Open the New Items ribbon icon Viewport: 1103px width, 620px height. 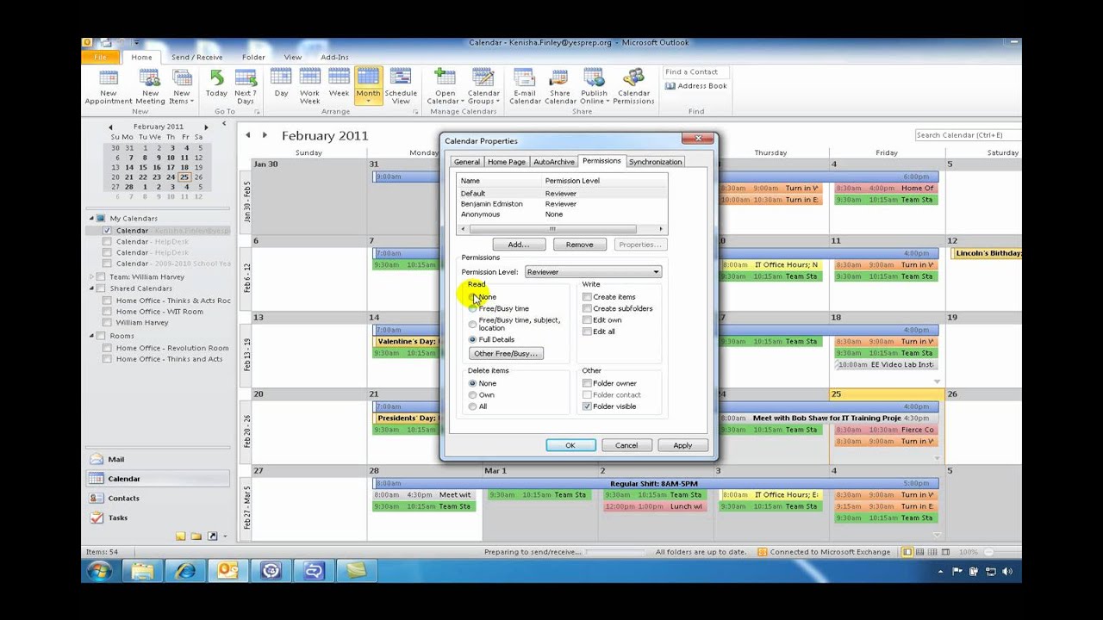point(181,86)
